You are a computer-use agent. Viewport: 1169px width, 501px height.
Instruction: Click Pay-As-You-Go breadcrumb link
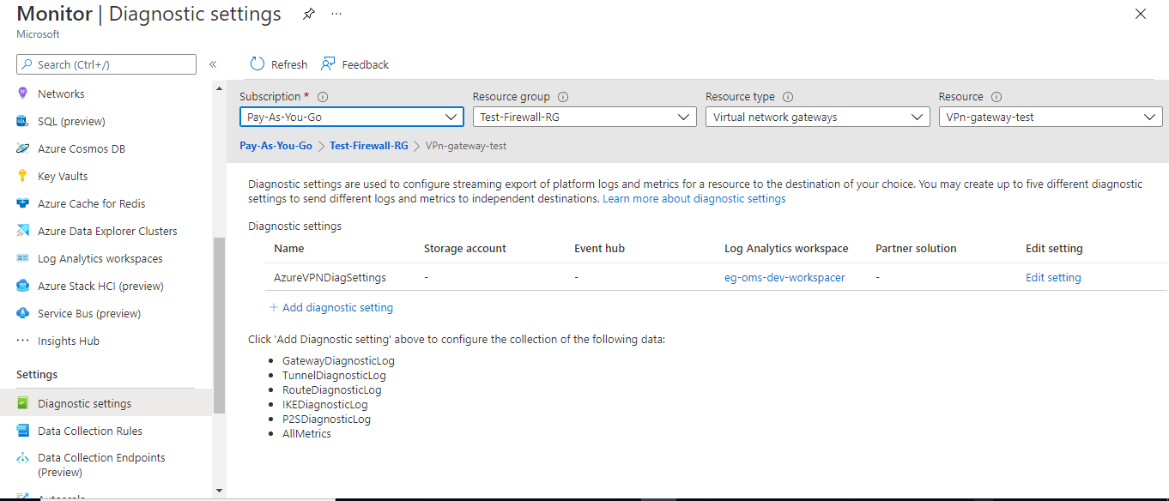point(276,146)
